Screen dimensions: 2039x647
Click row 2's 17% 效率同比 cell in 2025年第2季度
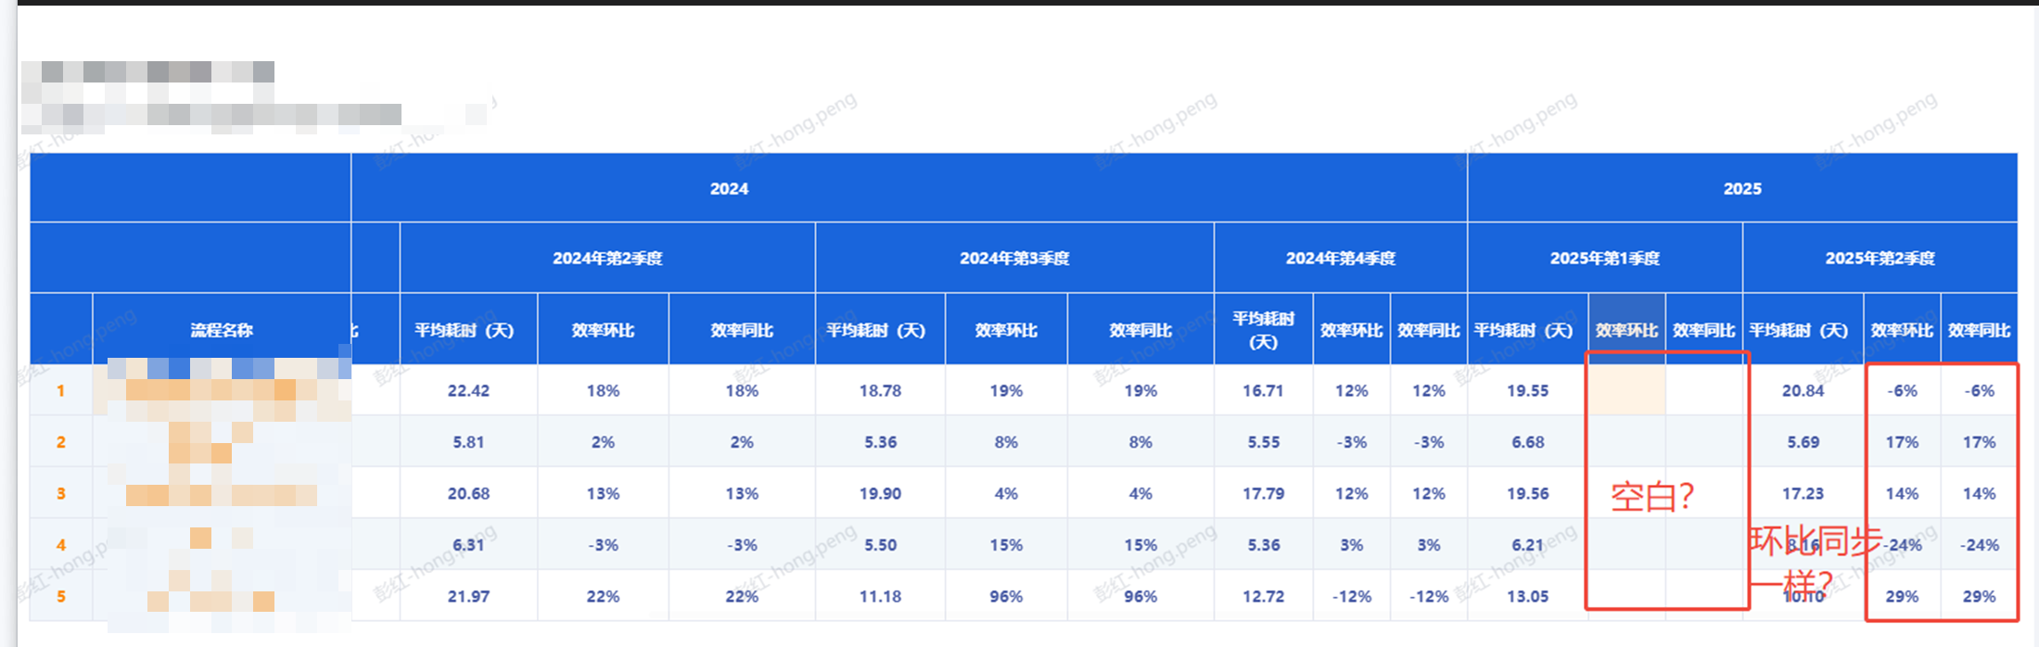(1979, 442)
